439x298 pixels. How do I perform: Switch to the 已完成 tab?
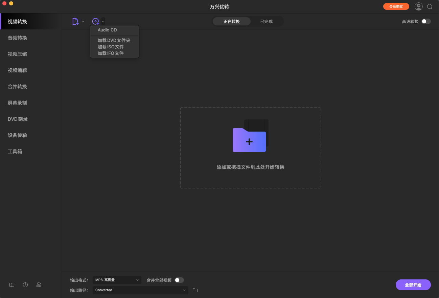(266, 22)
